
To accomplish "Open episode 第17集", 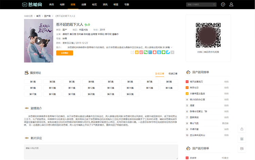I will (33, 94).
